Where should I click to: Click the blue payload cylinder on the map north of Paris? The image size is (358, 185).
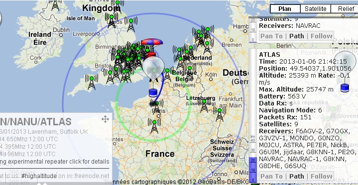[153, 92]
